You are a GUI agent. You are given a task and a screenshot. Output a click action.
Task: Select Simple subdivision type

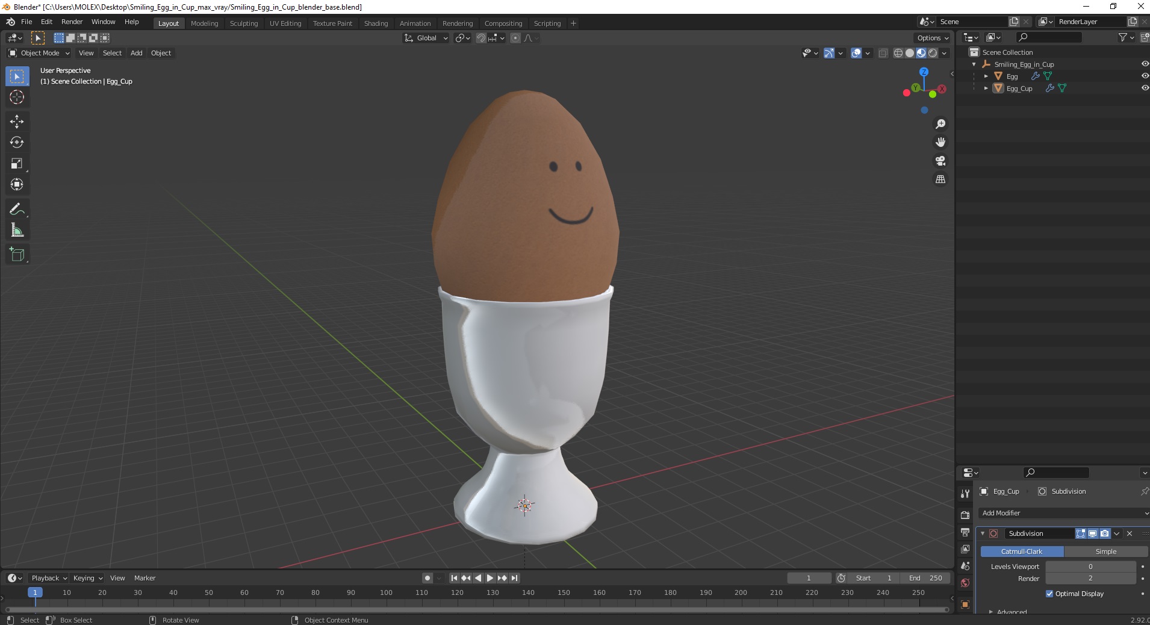[x=1106, y=552]
